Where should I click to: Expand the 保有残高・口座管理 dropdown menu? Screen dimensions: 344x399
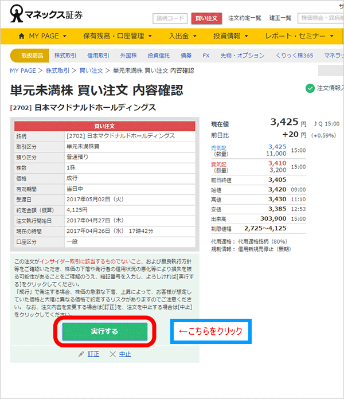coord(118,36)
